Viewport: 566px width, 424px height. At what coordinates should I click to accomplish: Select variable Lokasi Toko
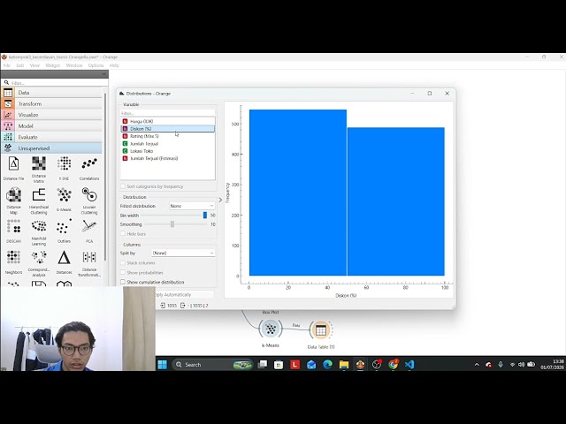tap(168, 151)
